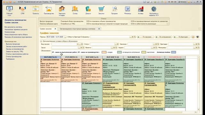Open selection list for Бригадир field
205x115 pixels.
(194, 44)
